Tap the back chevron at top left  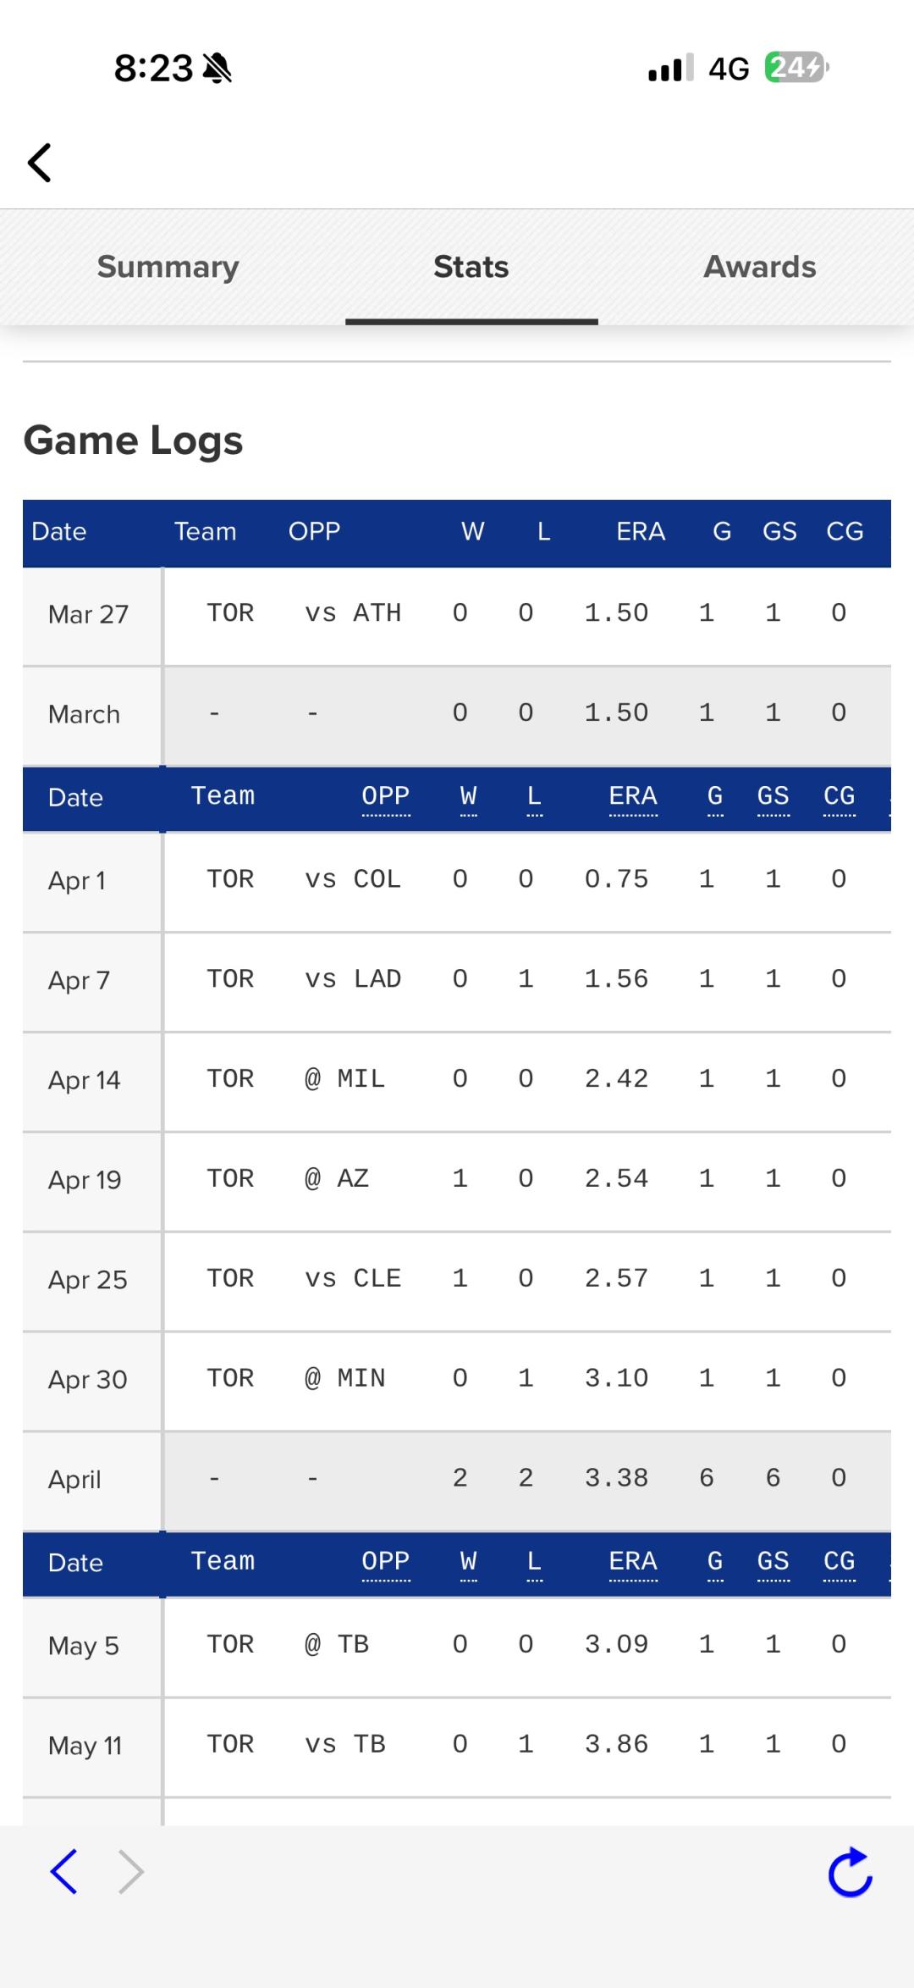40,162
